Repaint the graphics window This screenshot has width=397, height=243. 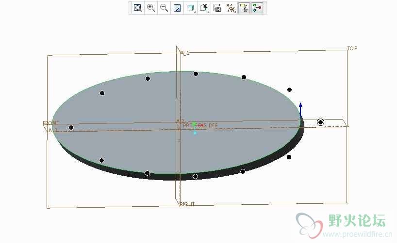[x=177, y=8]
